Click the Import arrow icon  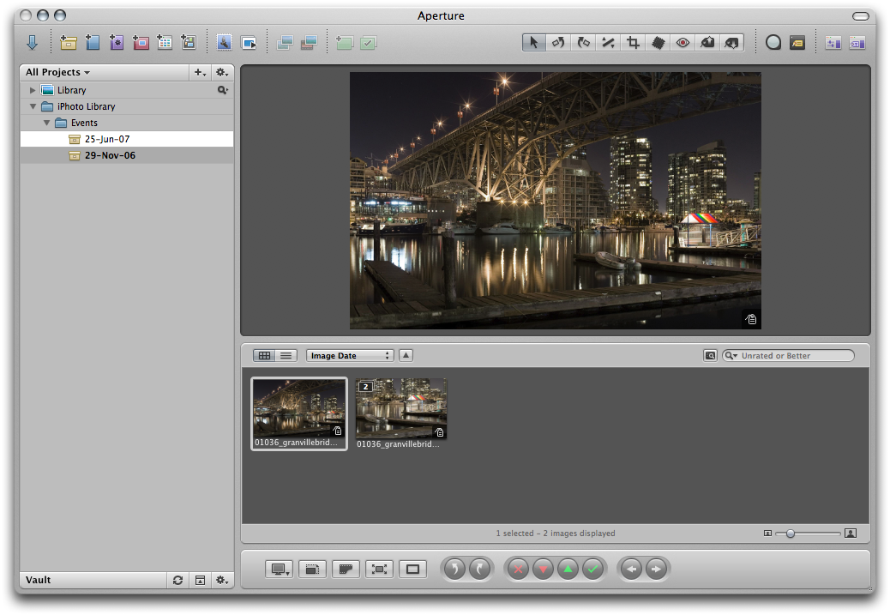coord(33,42)
